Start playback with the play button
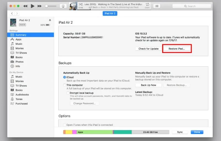Viewport: 221px width, 141px height. [33, 6]
